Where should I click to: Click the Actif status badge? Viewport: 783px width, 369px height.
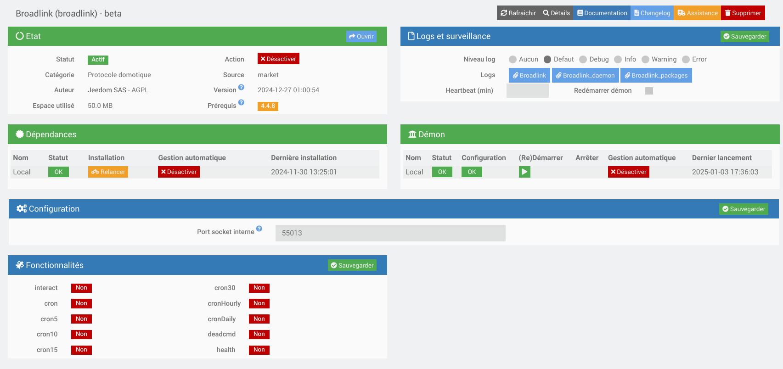click(x=98, y=60)
